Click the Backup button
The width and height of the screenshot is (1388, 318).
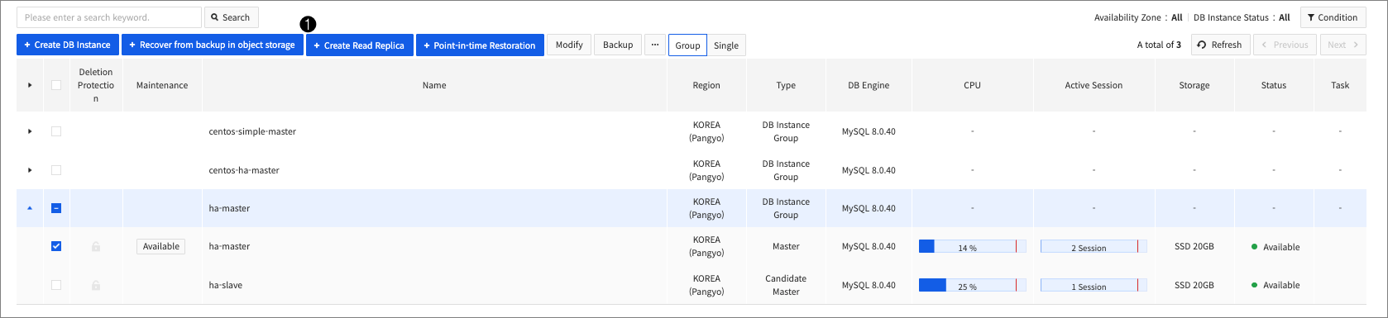coord(618,45)
